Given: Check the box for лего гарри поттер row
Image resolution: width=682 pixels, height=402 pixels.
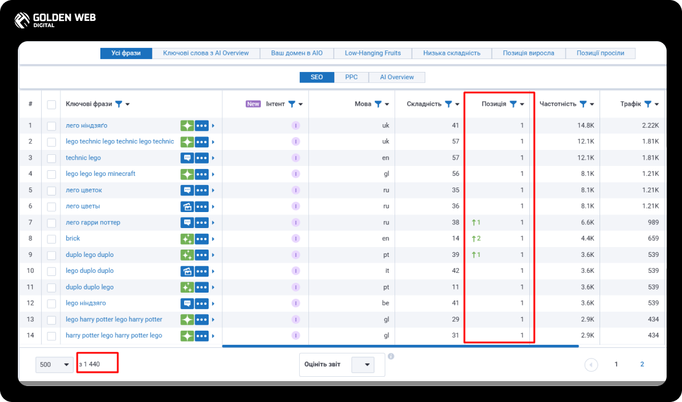Looking at the screenshot, I should 51,223.
